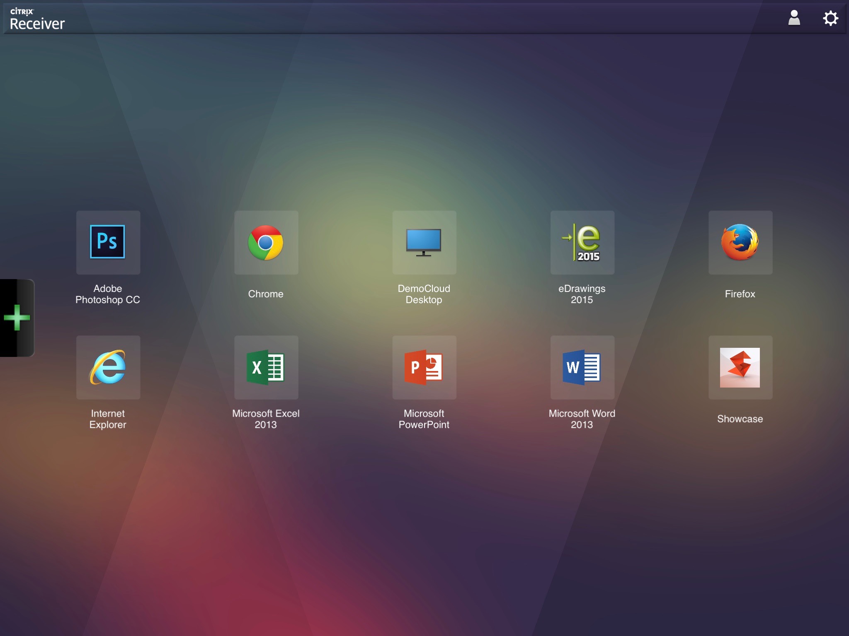Open the user account profile icon
The image size is (849, 636).
click(794, 18)
